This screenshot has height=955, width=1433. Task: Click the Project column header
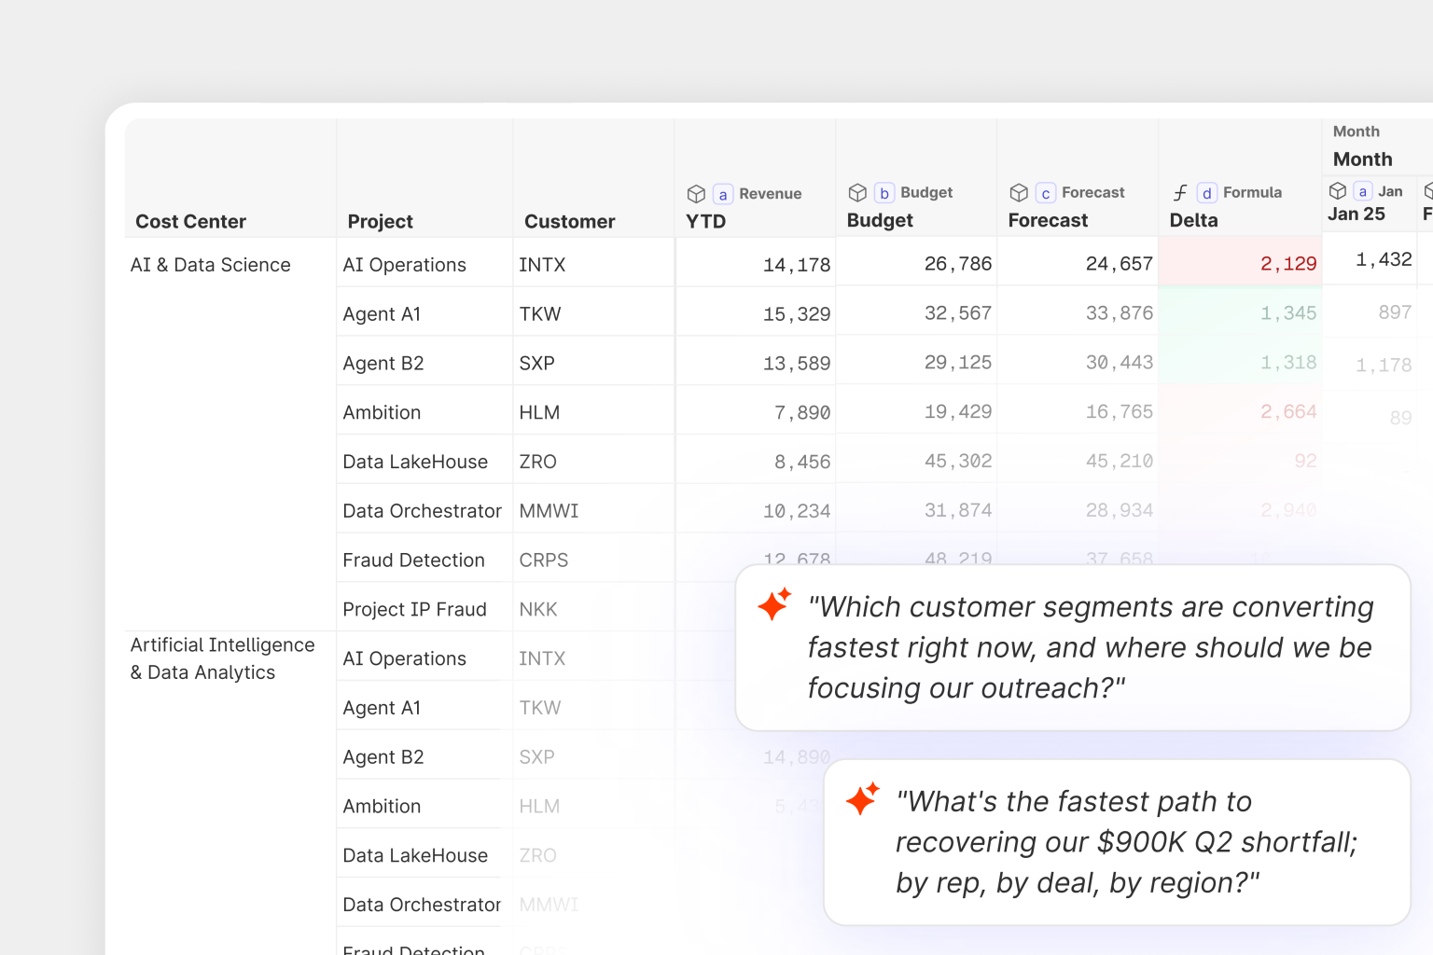pyautogui.click(x=380, y=222)
